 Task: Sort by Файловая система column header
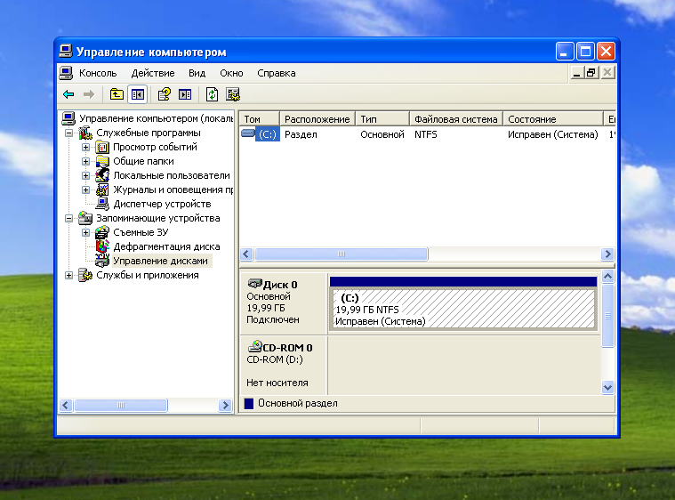pyautogui.click(x=456, y=119)
